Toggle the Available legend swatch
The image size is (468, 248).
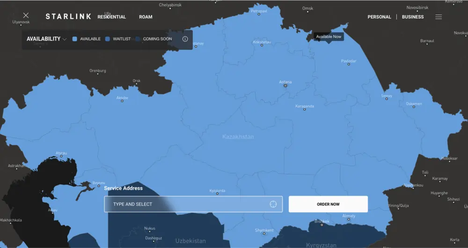click(75, 39)
